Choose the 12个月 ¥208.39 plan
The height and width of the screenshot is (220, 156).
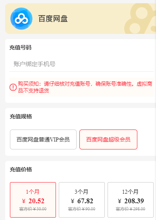point(131,200)
